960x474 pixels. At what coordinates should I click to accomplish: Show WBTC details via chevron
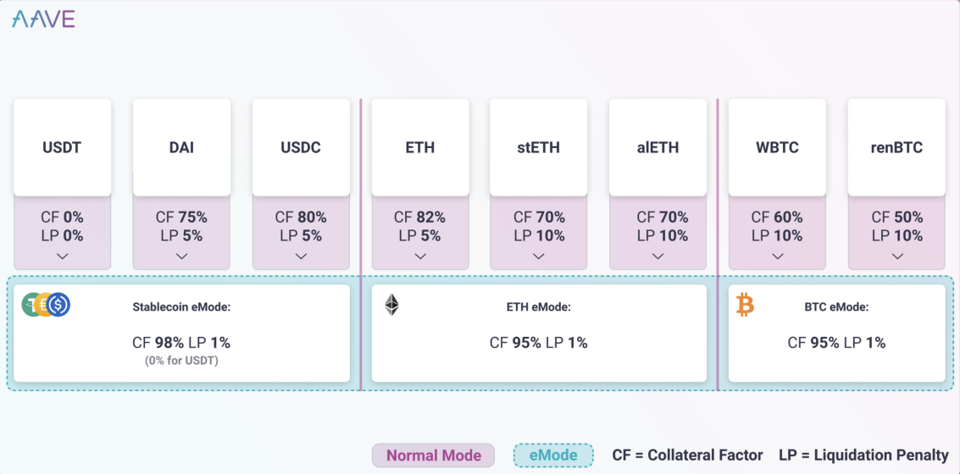coord(777,256)
